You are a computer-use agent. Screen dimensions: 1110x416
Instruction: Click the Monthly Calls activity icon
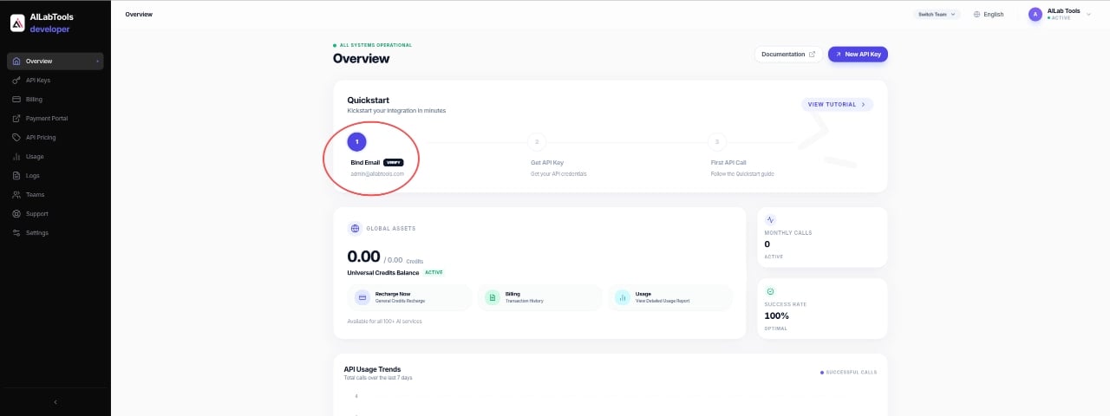click(770, 220)
